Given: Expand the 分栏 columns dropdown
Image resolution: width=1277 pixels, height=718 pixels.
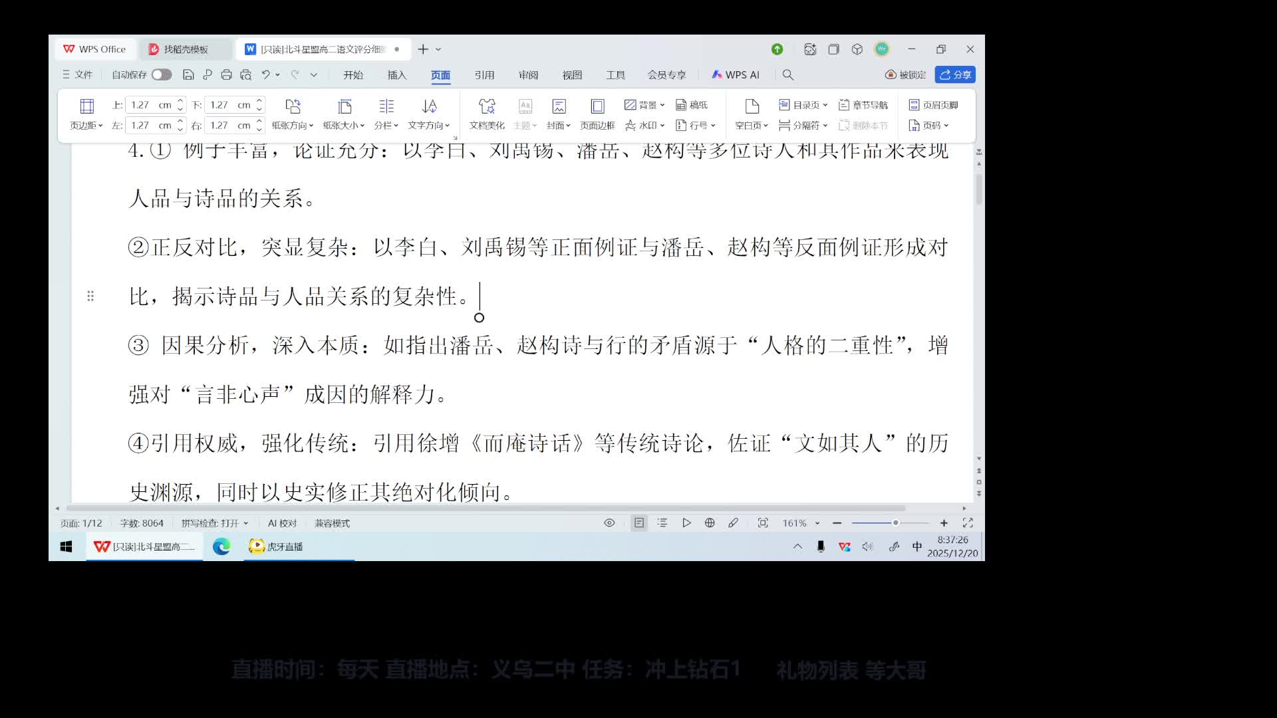Looking at the screenshot, I should pyautogui.click(x=386, y=125).
